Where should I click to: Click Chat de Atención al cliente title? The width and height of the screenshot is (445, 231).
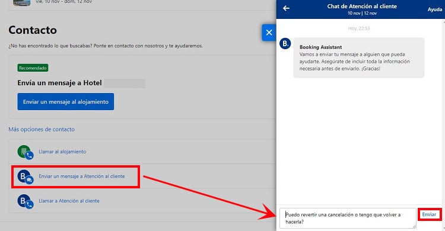coord(362,7)
